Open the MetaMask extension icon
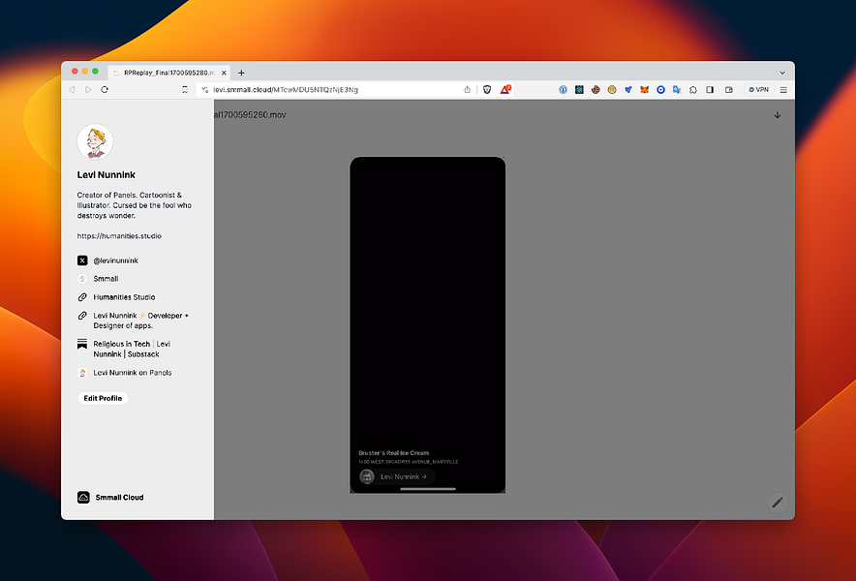Viewport: 856px width, 581px height. click(x=644, y=89)
